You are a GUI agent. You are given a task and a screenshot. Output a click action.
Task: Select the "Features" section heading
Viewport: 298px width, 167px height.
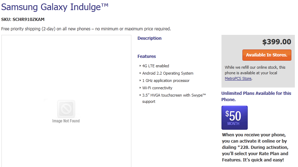[147, 56]
